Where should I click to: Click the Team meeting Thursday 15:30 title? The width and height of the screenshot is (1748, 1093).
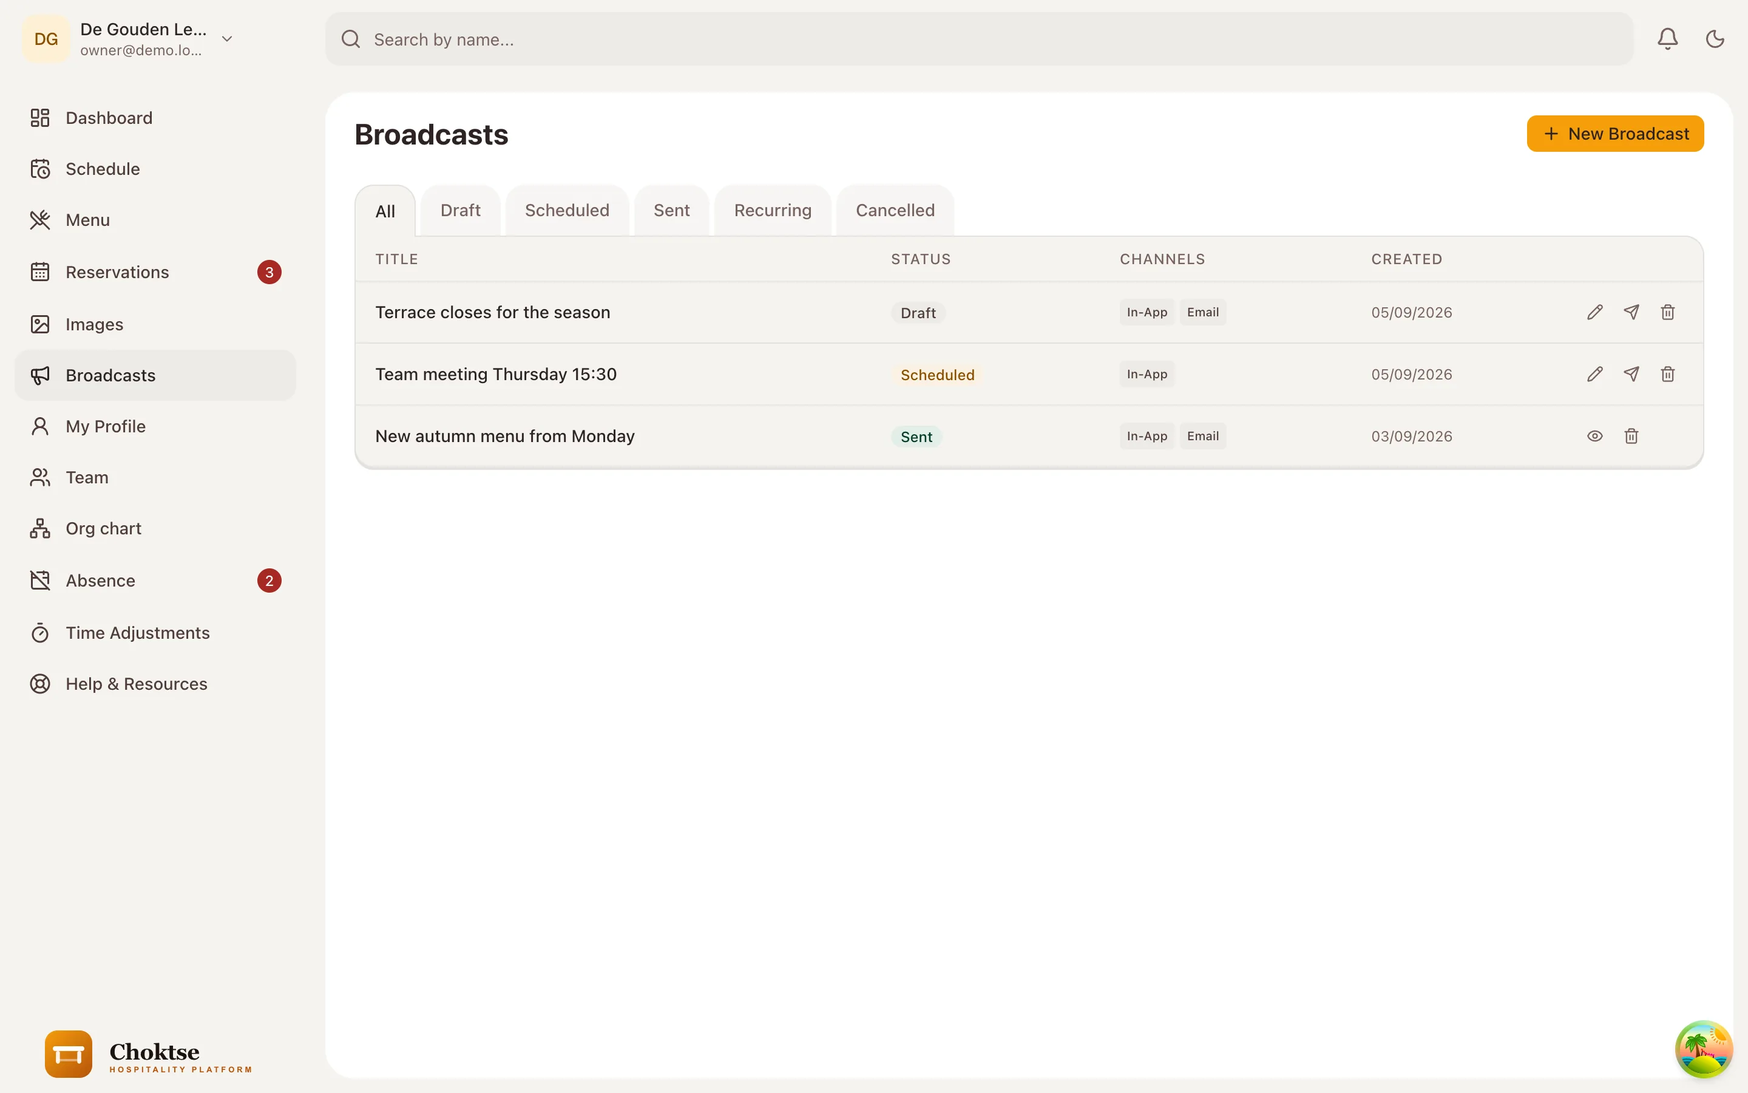coord(495,375)
